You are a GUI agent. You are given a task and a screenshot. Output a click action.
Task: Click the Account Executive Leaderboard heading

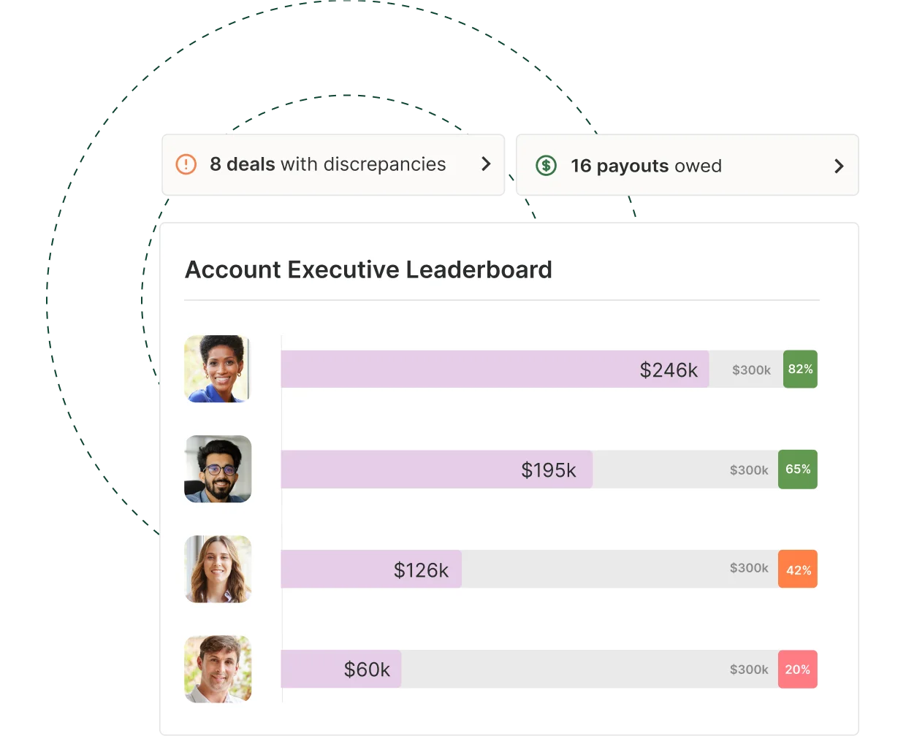tap(368, 269)
